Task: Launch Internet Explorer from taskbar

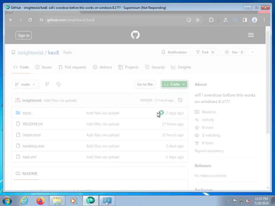Action: 24,201
